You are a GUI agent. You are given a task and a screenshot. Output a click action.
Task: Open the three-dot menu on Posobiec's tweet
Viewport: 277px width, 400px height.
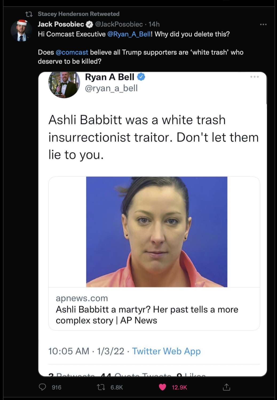click(263, 24)
